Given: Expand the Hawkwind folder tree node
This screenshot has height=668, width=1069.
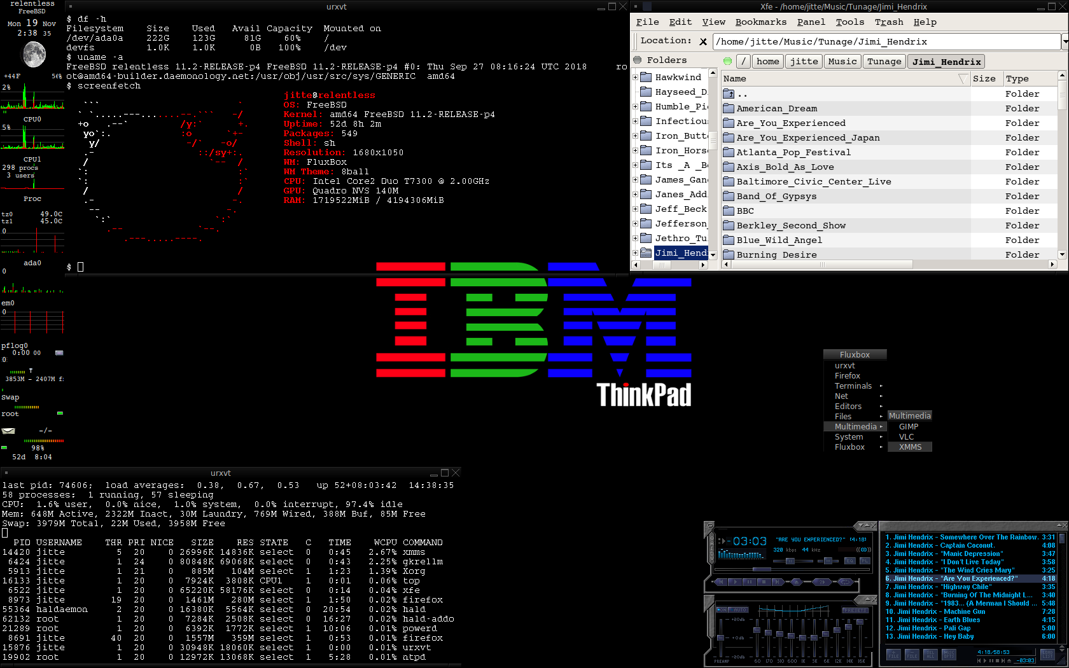Looking at the screenshot, I should pyautogui.click(x=635, y=78).
